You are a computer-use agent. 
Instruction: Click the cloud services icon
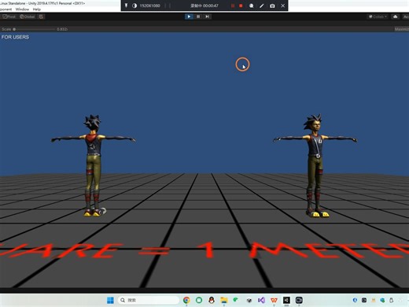pyautogui.click(x=396, y=17)
